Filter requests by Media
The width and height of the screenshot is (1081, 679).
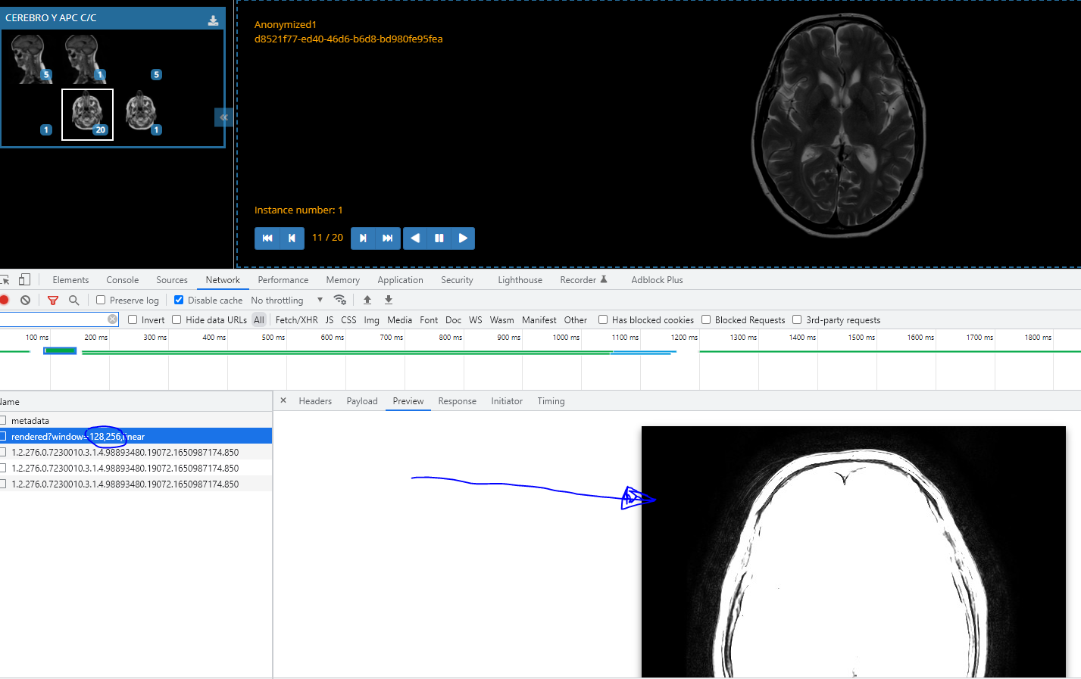click(x=400, y=320)
